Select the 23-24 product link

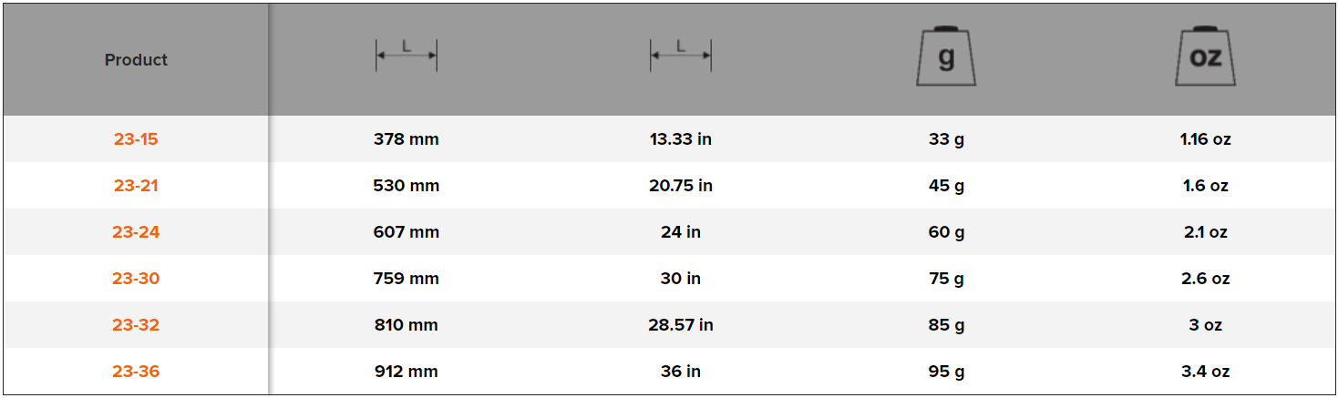[x=136, y=232]
